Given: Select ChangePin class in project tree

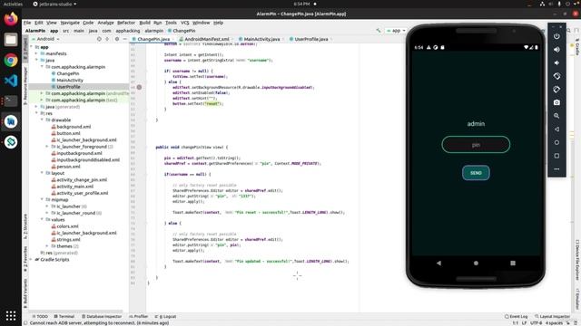Looking at the screenshot, I should (68, 73).
